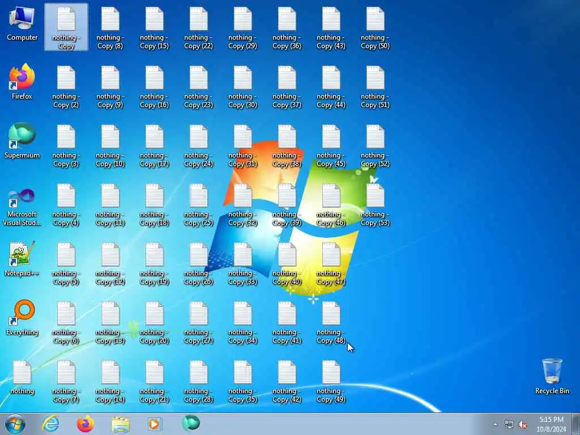Launch Internet Explorer from the taskbar
The image size is (580, 435).
[x=50, y=424]
